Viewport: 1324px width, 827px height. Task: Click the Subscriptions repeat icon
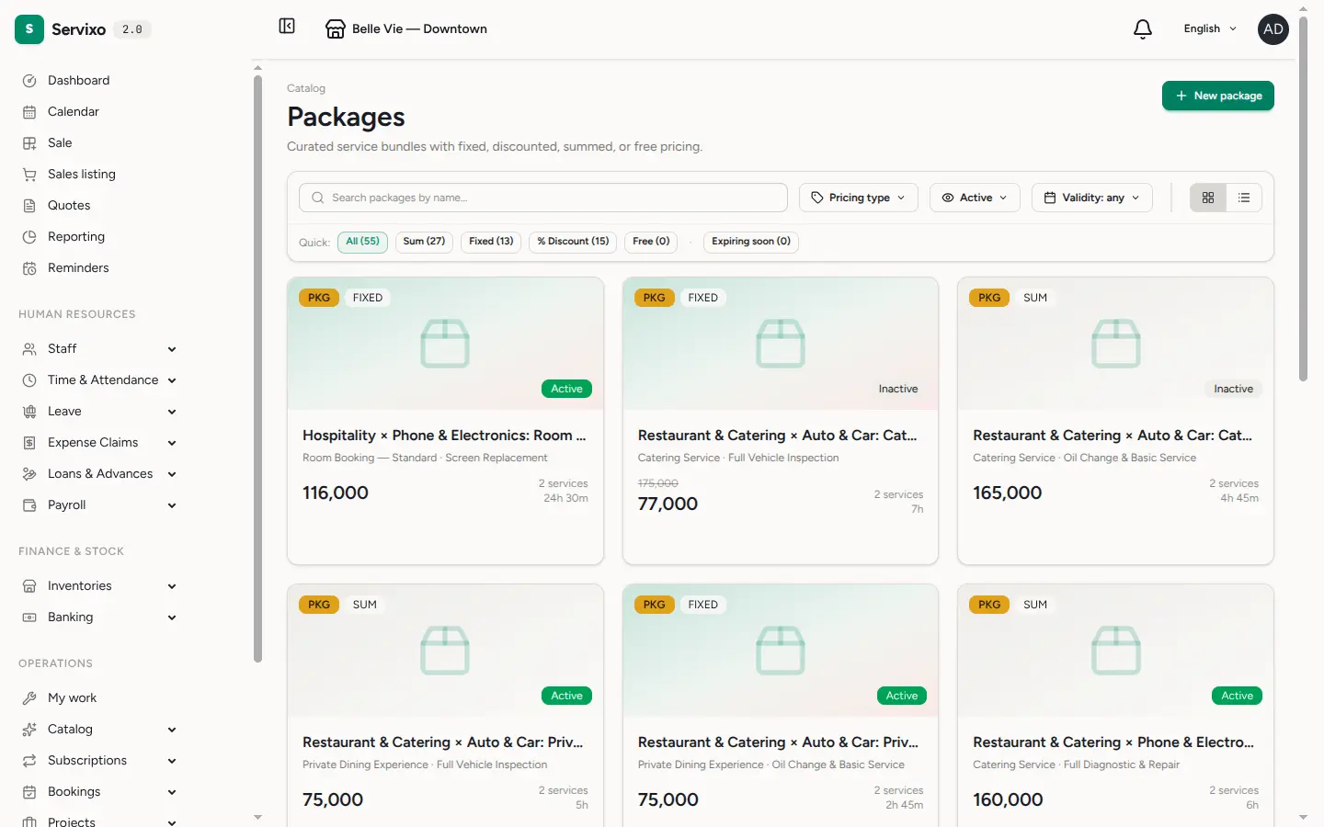[x=29, y=761]
